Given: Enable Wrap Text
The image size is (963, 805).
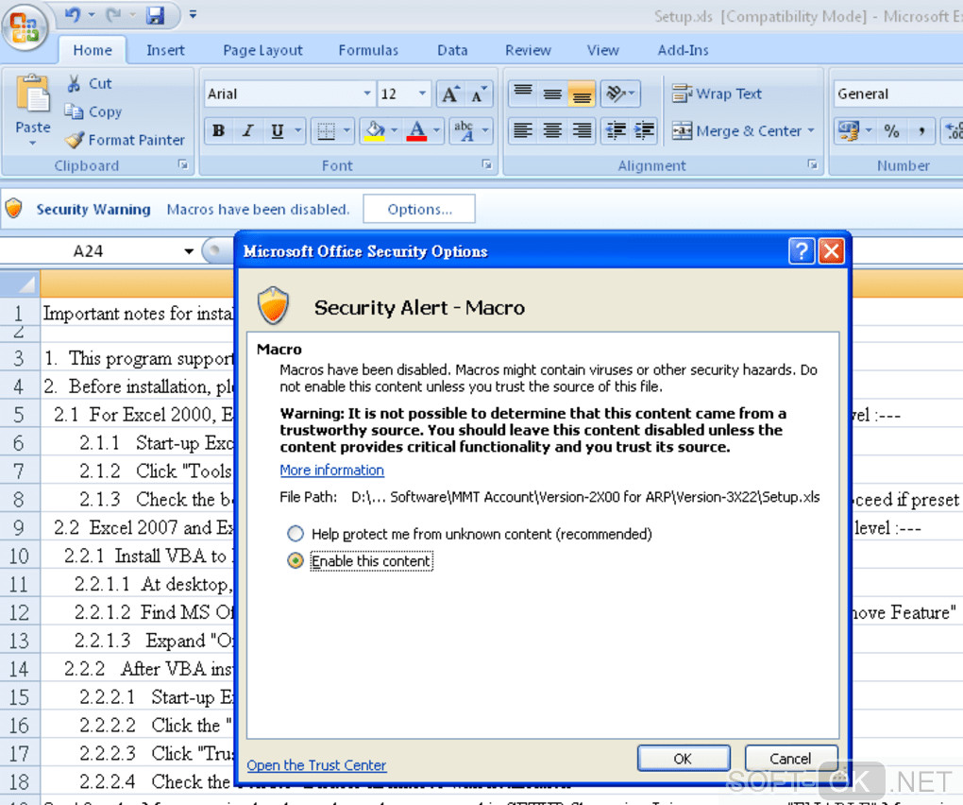Looking at the screenshot, I should [x=717, y=94].
